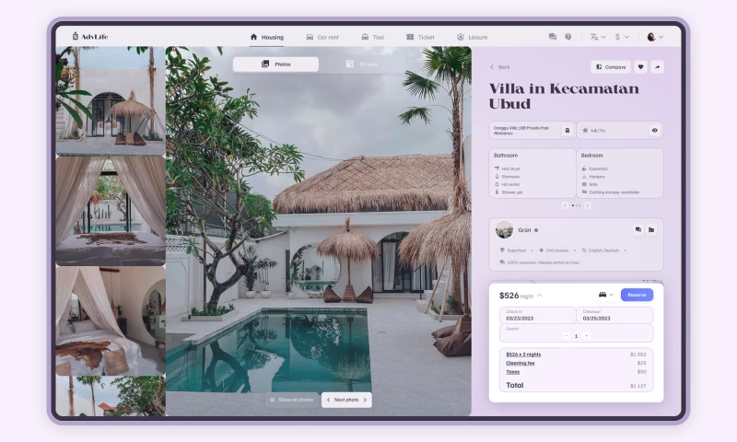Screen dimensions: 737x442
Task: Click the Total amount $1 127
Action: pos(638,386)
